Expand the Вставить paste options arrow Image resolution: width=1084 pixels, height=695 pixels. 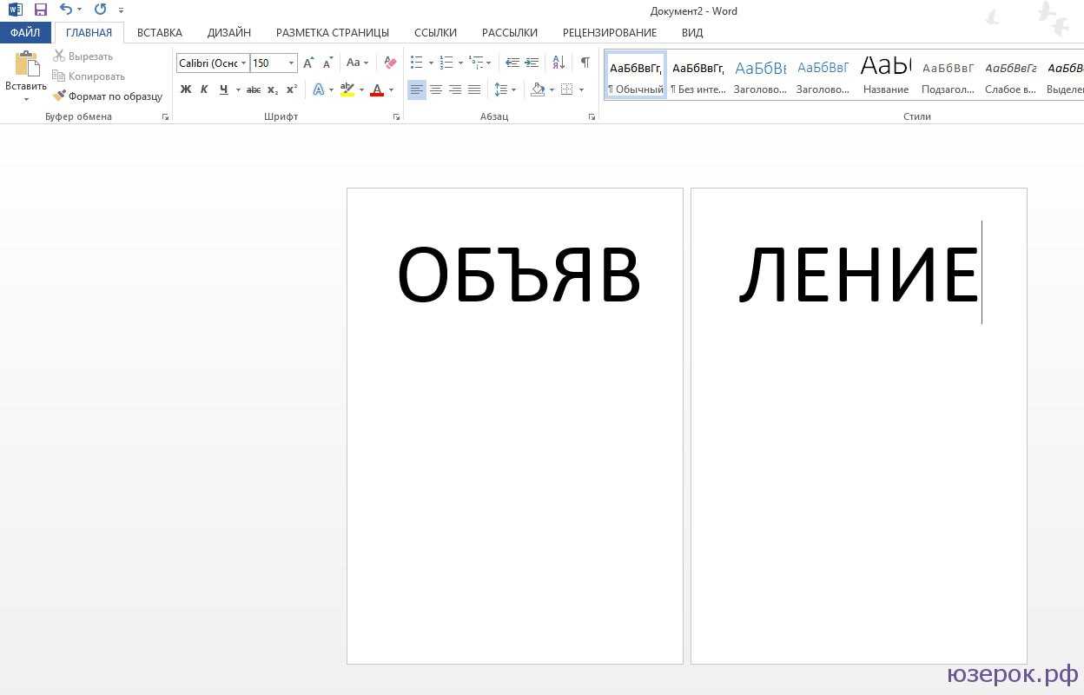tap(26, 99)
